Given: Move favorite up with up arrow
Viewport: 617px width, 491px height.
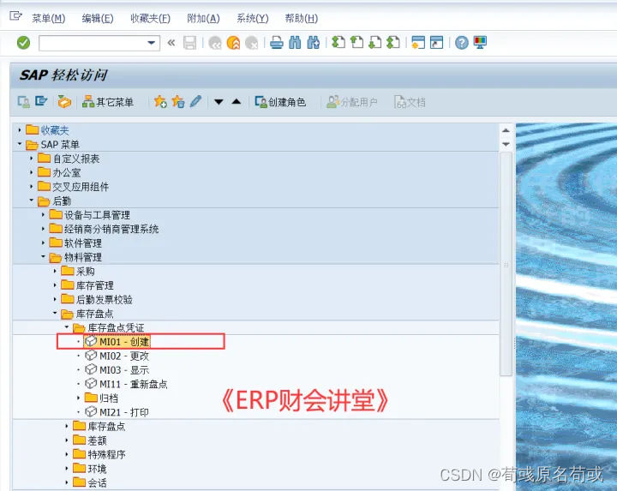Looking at the screenshot, I should (237, 102).
